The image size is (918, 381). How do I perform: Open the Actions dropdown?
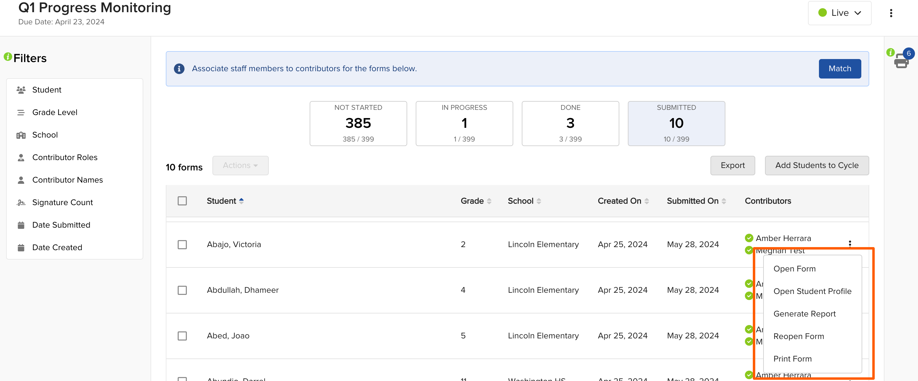click(x=240, y=166)
